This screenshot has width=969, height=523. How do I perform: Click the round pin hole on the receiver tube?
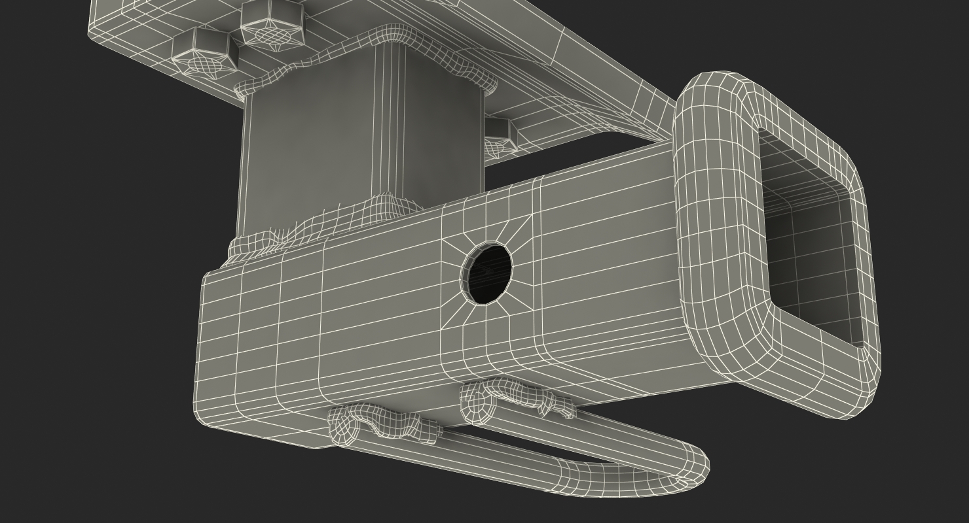click(x=488, y=272)
